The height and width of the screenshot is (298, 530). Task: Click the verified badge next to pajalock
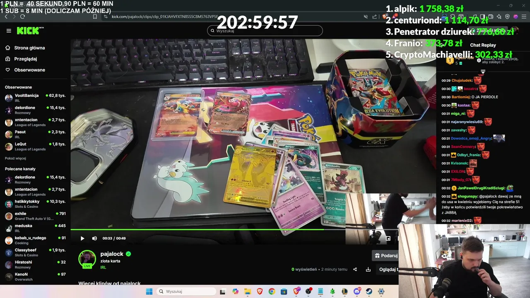point(128,254)
